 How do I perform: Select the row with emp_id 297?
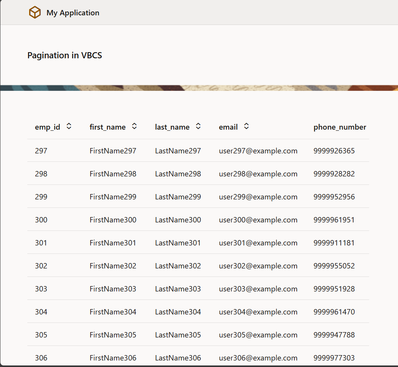click(x=41, y=151)
